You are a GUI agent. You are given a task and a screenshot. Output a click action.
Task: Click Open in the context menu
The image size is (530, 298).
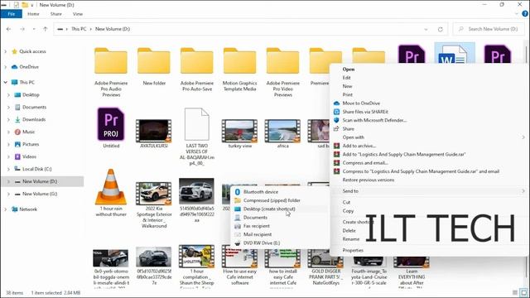tap(349, 70)
